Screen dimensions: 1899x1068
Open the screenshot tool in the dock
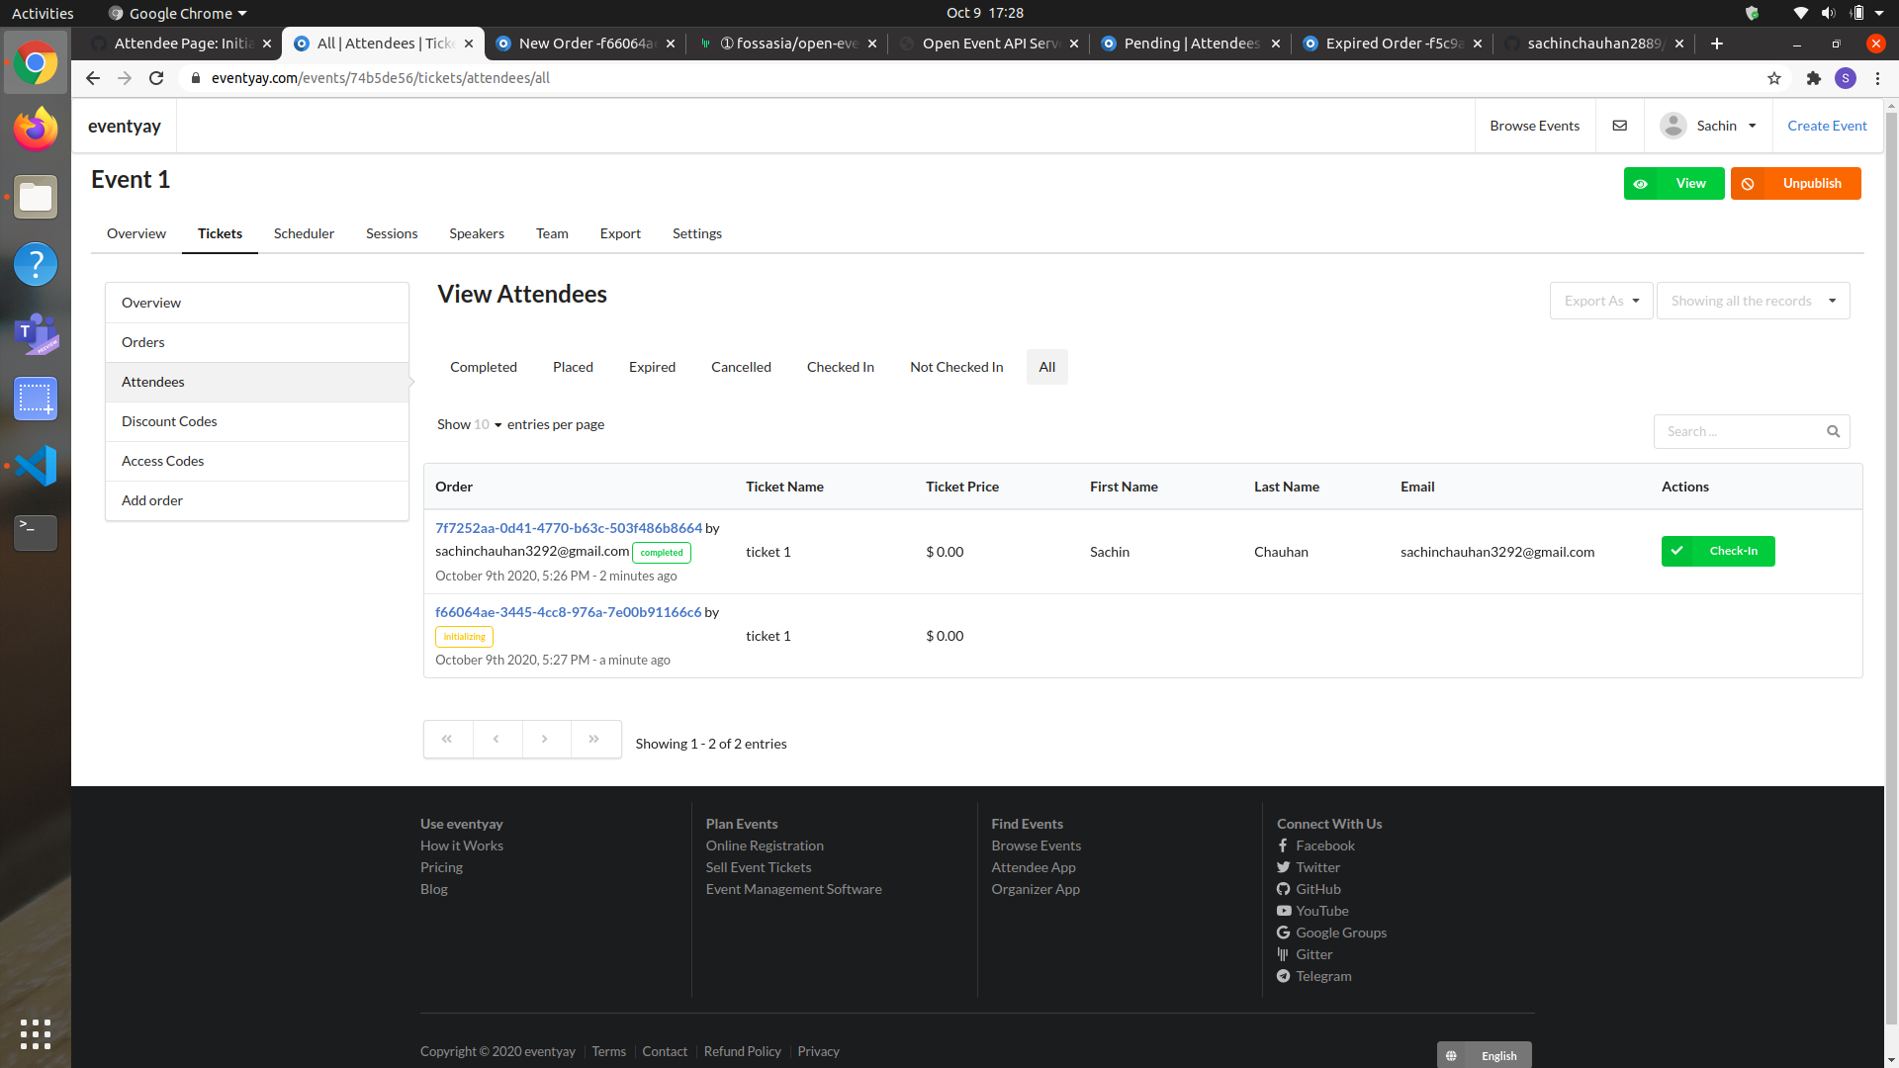(36, 399)
